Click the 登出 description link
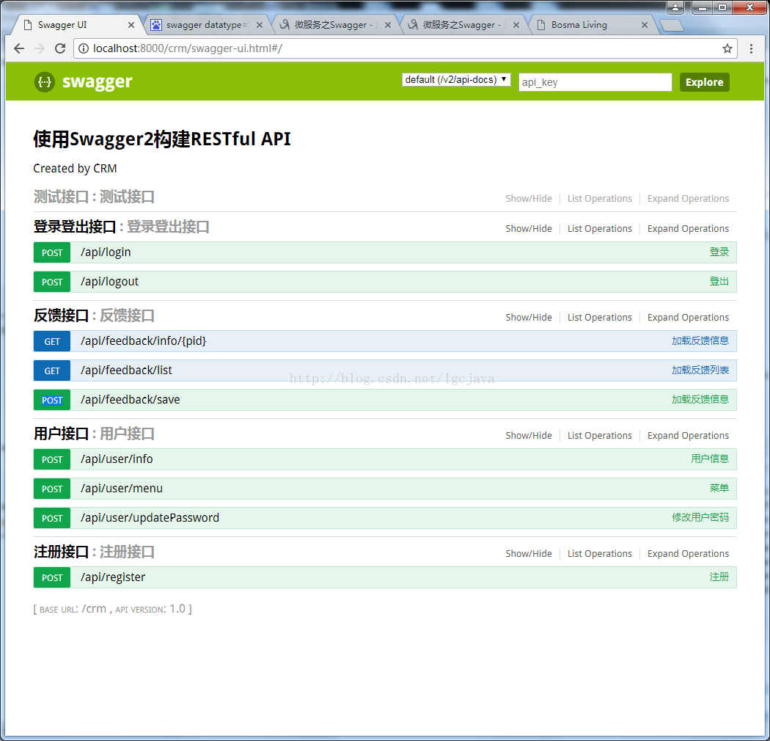The width and height of the screenshot is (770, 741). pyautogui.click(x=719, y=282)
